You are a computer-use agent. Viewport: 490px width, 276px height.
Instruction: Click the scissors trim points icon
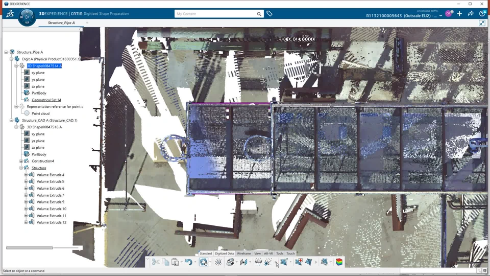point(268,262)
